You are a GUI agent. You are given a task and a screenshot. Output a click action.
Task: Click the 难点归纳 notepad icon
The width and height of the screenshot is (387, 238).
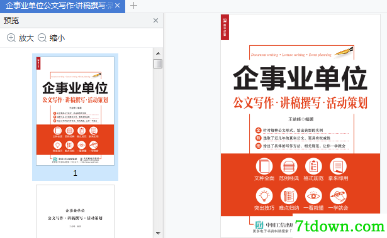click(x=289, y=196)
